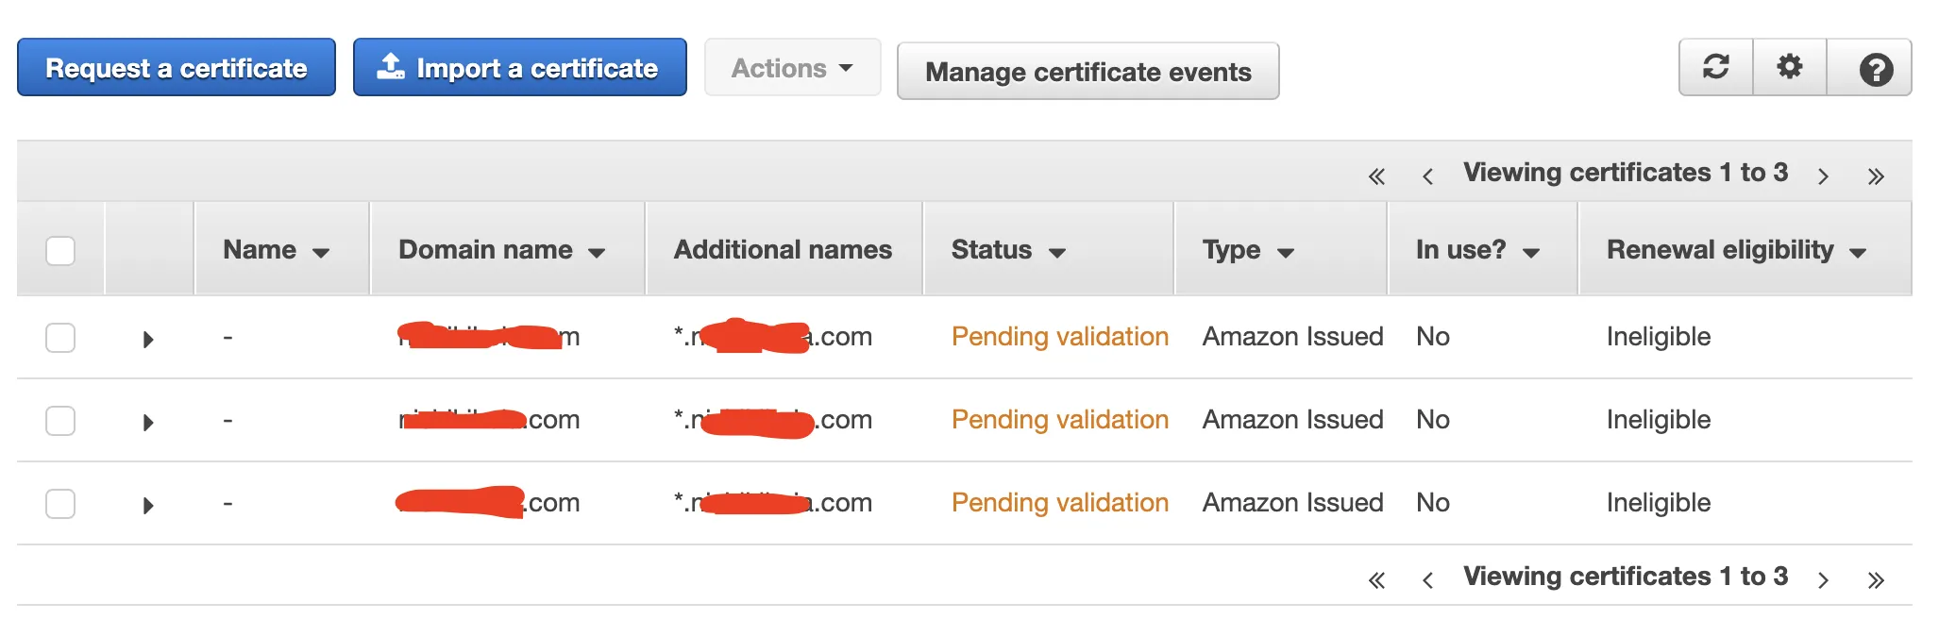Go to next page in bottom pagination
The height and width of the screenshot is (636, 1939).
(1823, 579)
